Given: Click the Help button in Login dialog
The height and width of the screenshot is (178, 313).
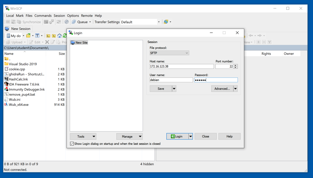Looking at the screenshot, I should coord(229,136).
